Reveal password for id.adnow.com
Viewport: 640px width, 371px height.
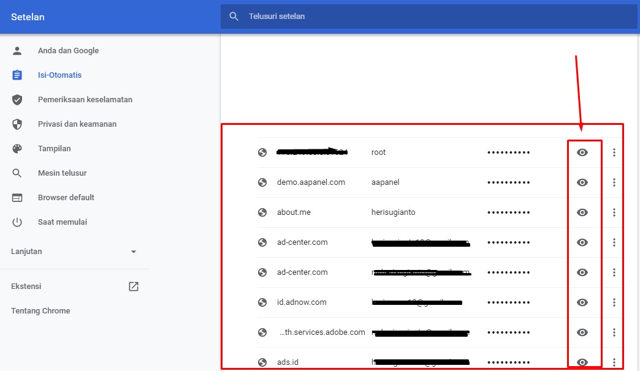tap(582, 302)
